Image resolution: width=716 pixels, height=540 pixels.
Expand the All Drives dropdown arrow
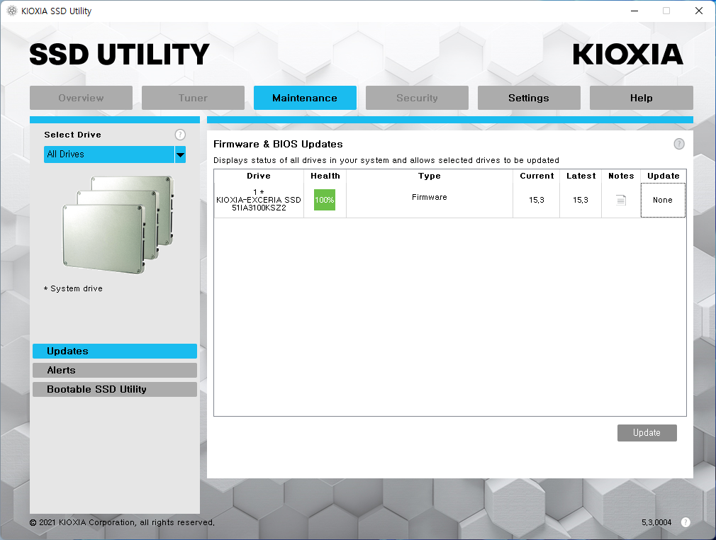click(x=180, y=154)
